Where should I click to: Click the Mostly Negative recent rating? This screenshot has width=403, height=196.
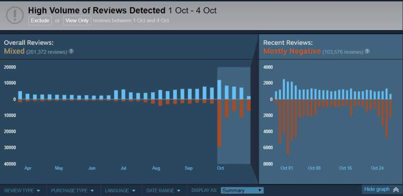pos(292,51)
